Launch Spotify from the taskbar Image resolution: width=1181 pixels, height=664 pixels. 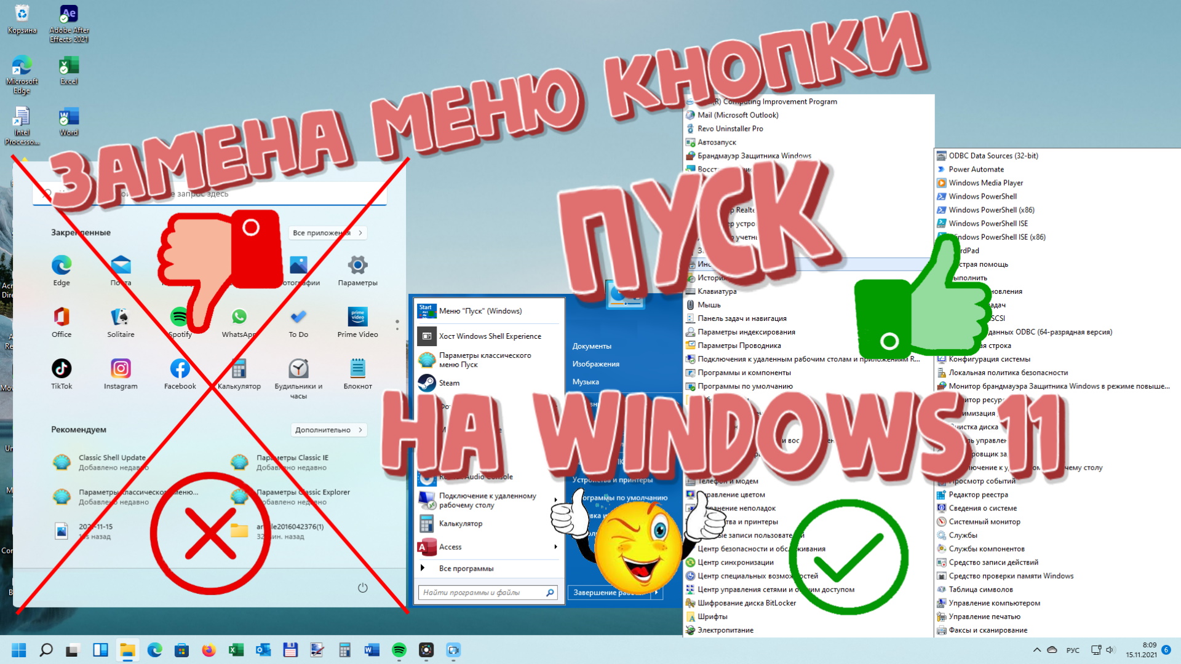[x=399, y=650]
